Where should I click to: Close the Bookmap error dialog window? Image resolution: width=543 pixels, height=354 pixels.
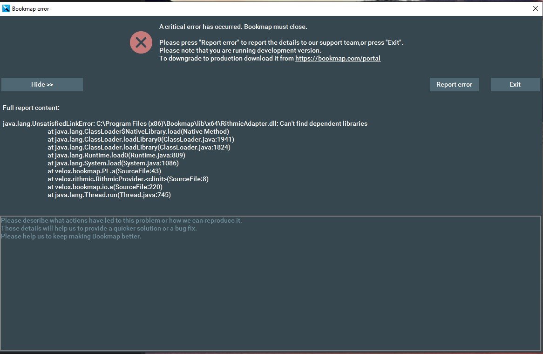click(x=535, y=8)
